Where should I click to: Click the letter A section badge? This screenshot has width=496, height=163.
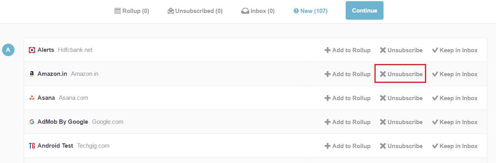[8, 50]
